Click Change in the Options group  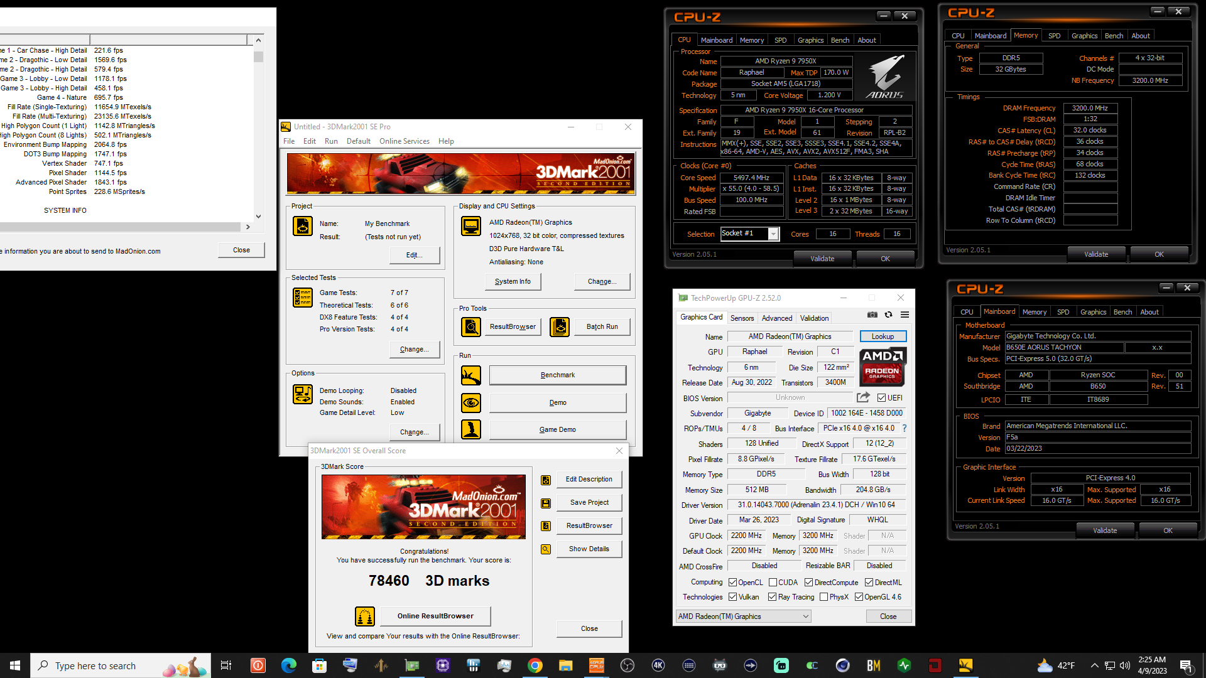click(414, 433)
